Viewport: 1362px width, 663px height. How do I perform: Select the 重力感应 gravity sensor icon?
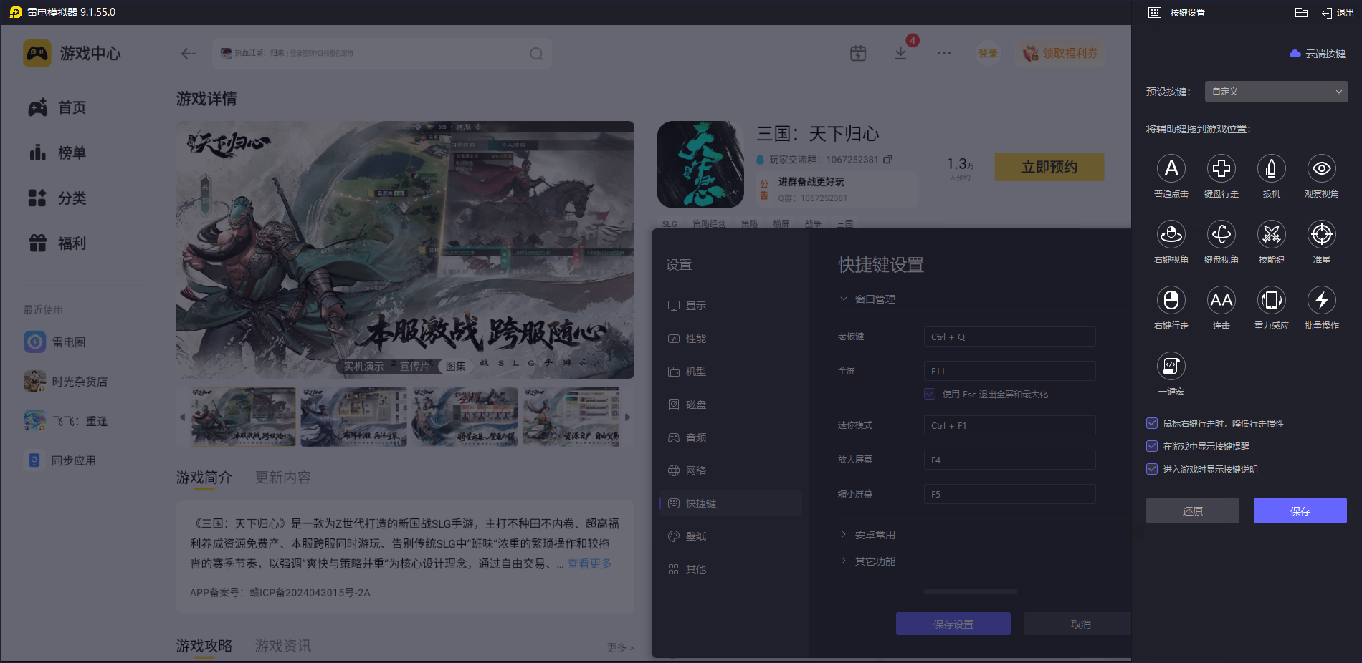click(1271, 301)
